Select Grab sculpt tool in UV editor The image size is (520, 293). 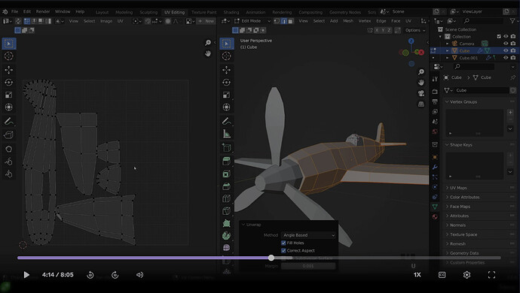tap(9, 149)
